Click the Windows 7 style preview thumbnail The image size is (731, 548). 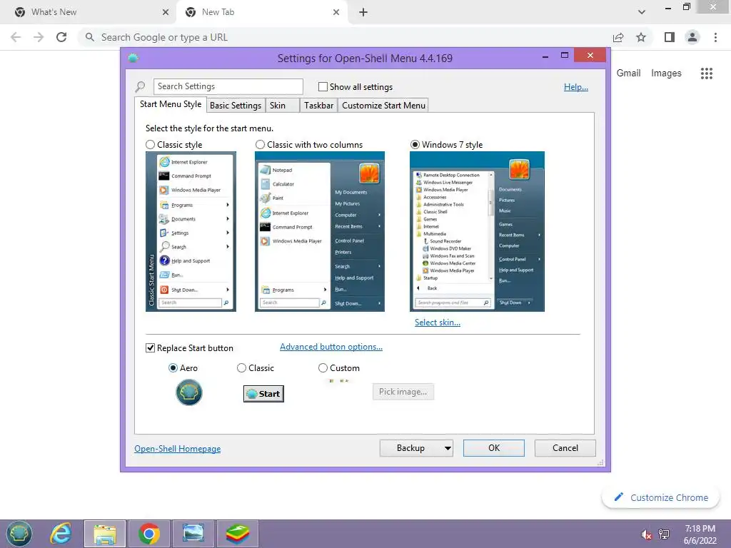pyautogui.click(x=477, y=232)
